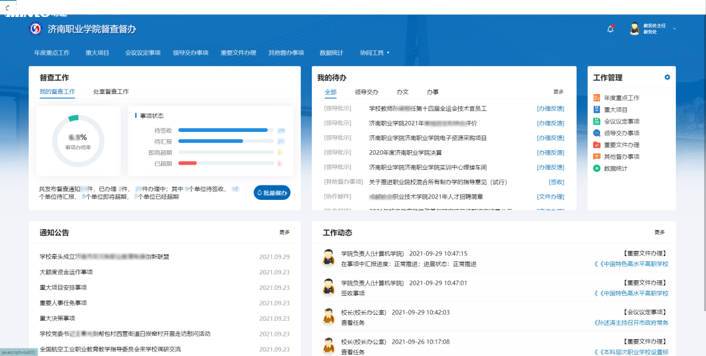Click 年度重点工作 text in 工作管理
This screenshot has width=706, height=356.
pos(622,98)
